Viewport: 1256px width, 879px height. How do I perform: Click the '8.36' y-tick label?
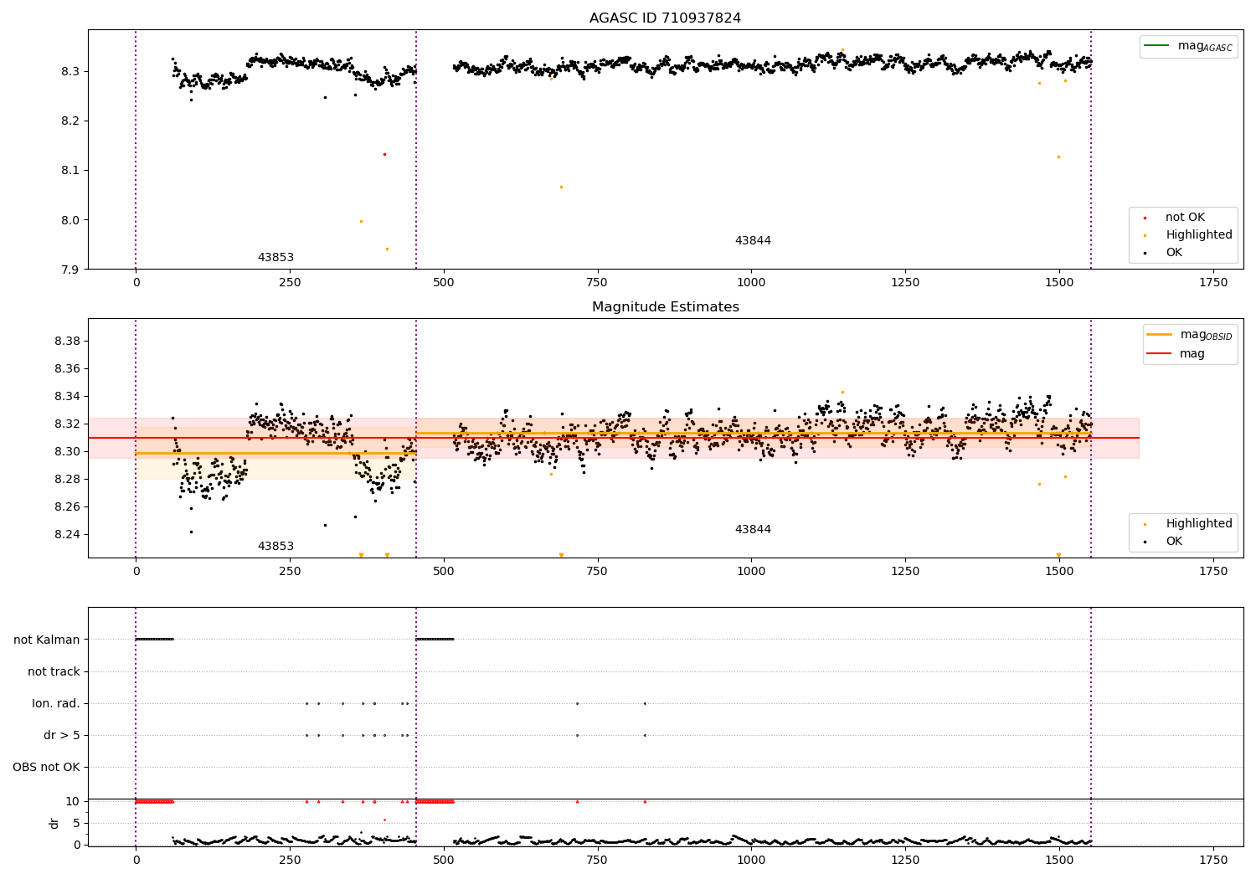click(67, 368)
